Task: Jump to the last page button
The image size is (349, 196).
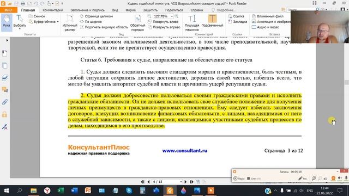Action: 191,182
